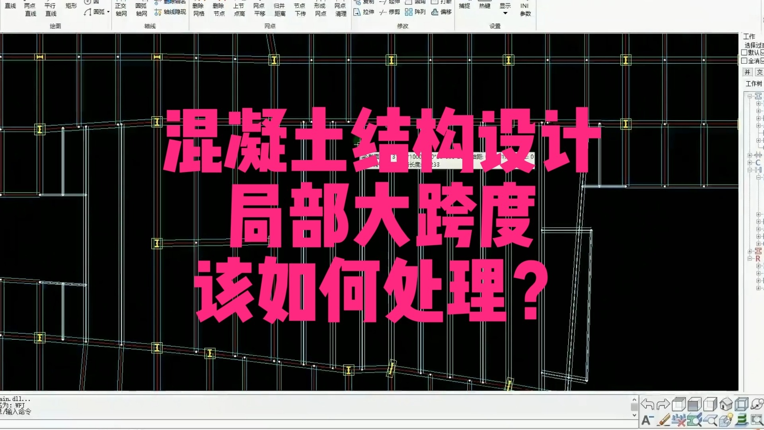
Task: Check the 默认 filter checkbox
Action: [744, 52]
